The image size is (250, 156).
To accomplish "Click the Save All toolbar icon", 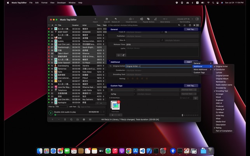I will [107, 19].
